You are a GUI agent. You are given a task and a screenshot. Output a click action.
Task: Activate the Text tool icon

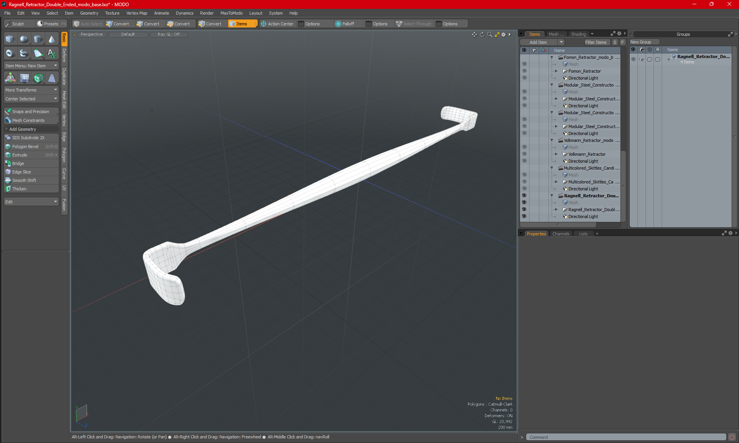point(52,53)
